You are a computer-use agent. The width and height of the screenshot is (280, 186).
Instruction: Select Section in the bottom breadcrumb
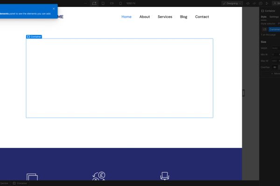[4, 183]
